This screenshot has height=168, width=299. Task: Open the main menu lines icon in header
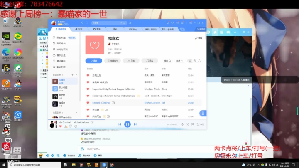point(182,23)
